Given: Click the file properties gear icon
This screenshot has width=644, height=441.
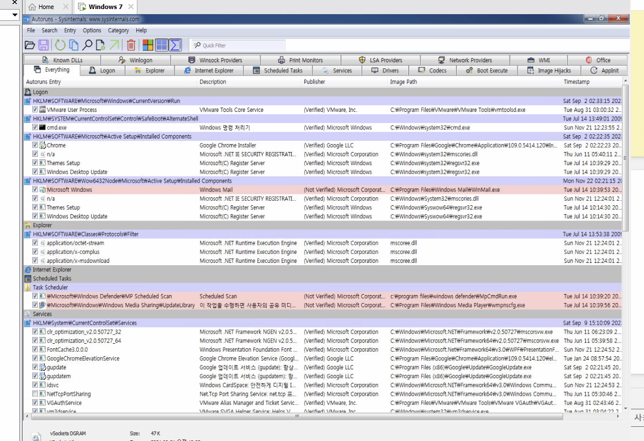Looking at the screenshot, I should click(x=100, y=45).
